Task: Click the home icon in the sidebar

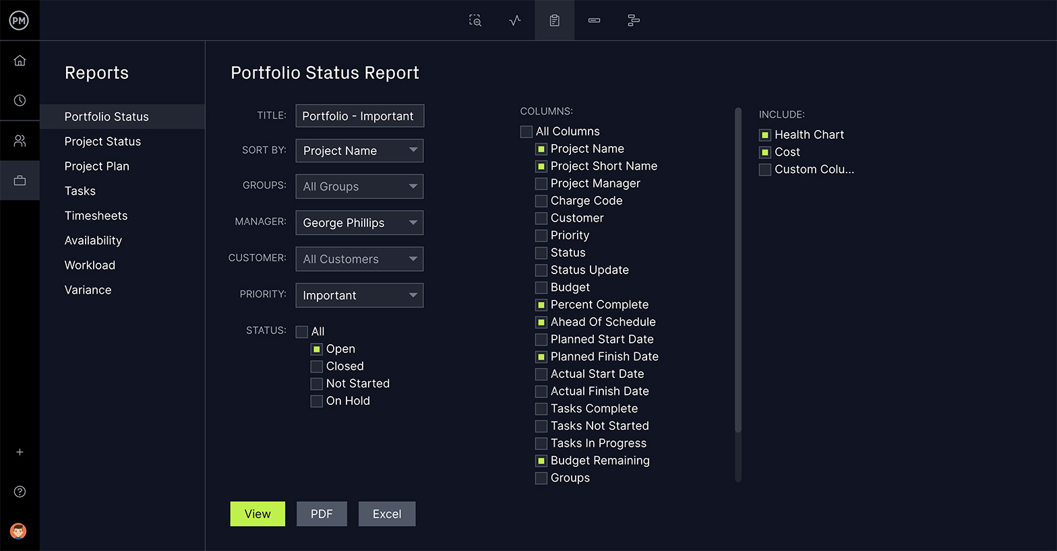Action: tap(20, 61)
